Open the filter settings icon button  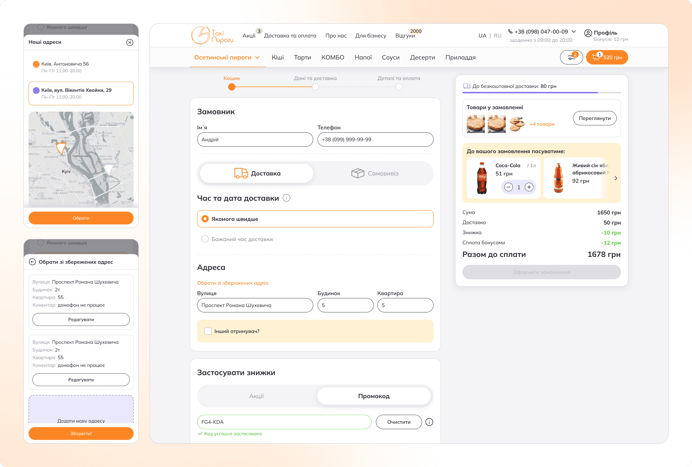[571, 57]
